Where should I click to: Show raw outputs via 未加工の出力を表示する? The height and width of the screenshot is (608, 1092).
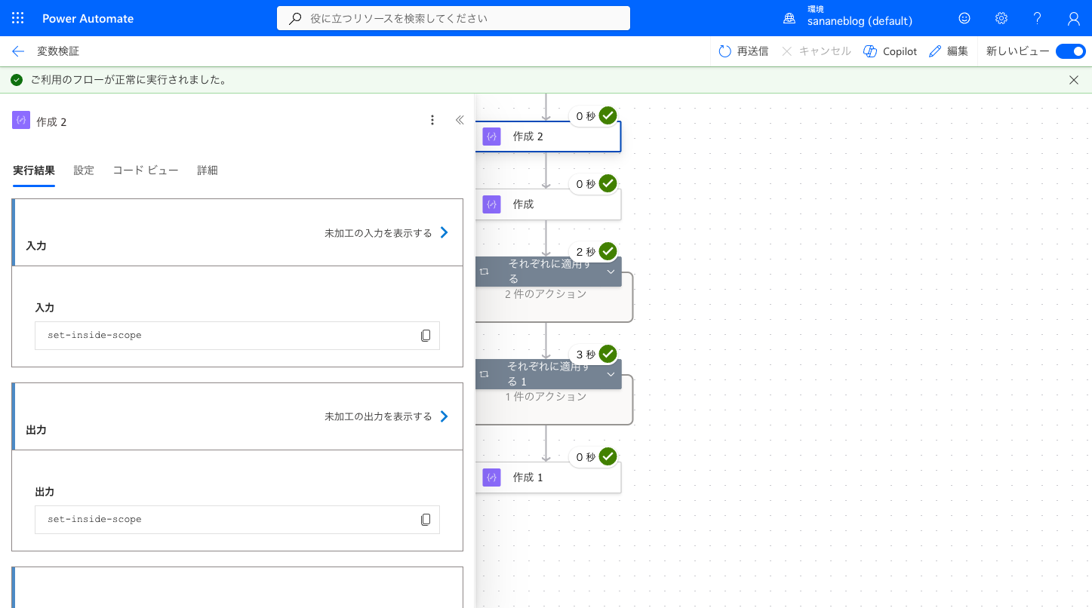pos(386,417)
